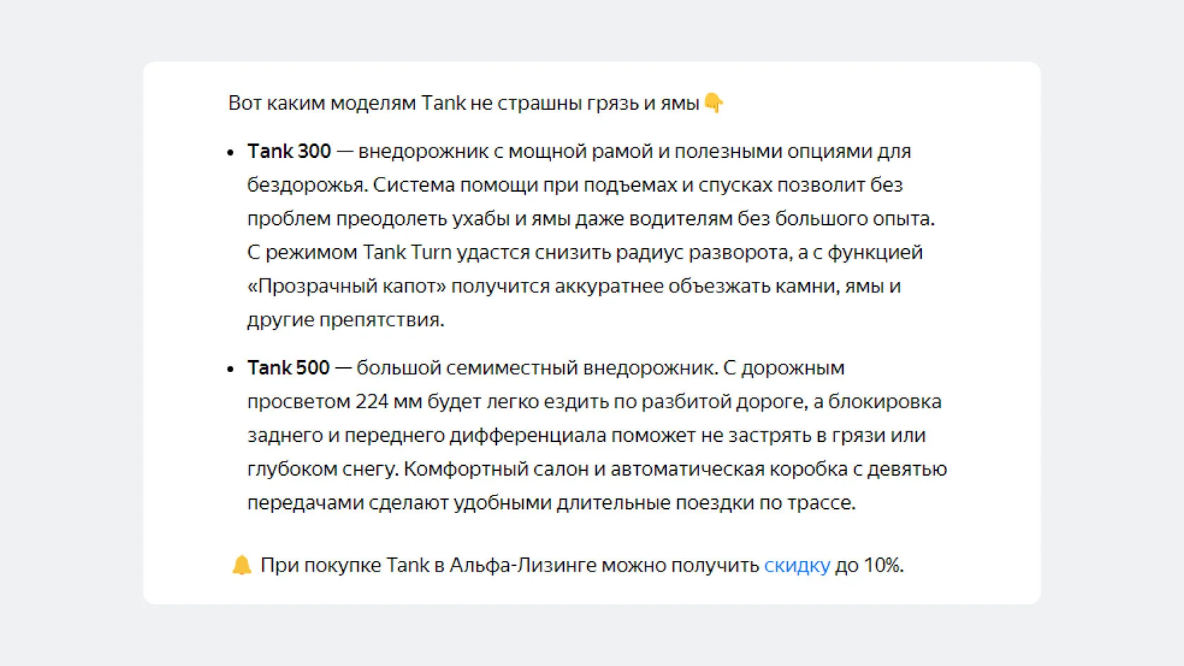The width and height of the screenshot is (1184, 666).
Task: Click the words "При покупке Tank"
Action: click(345, 565)
